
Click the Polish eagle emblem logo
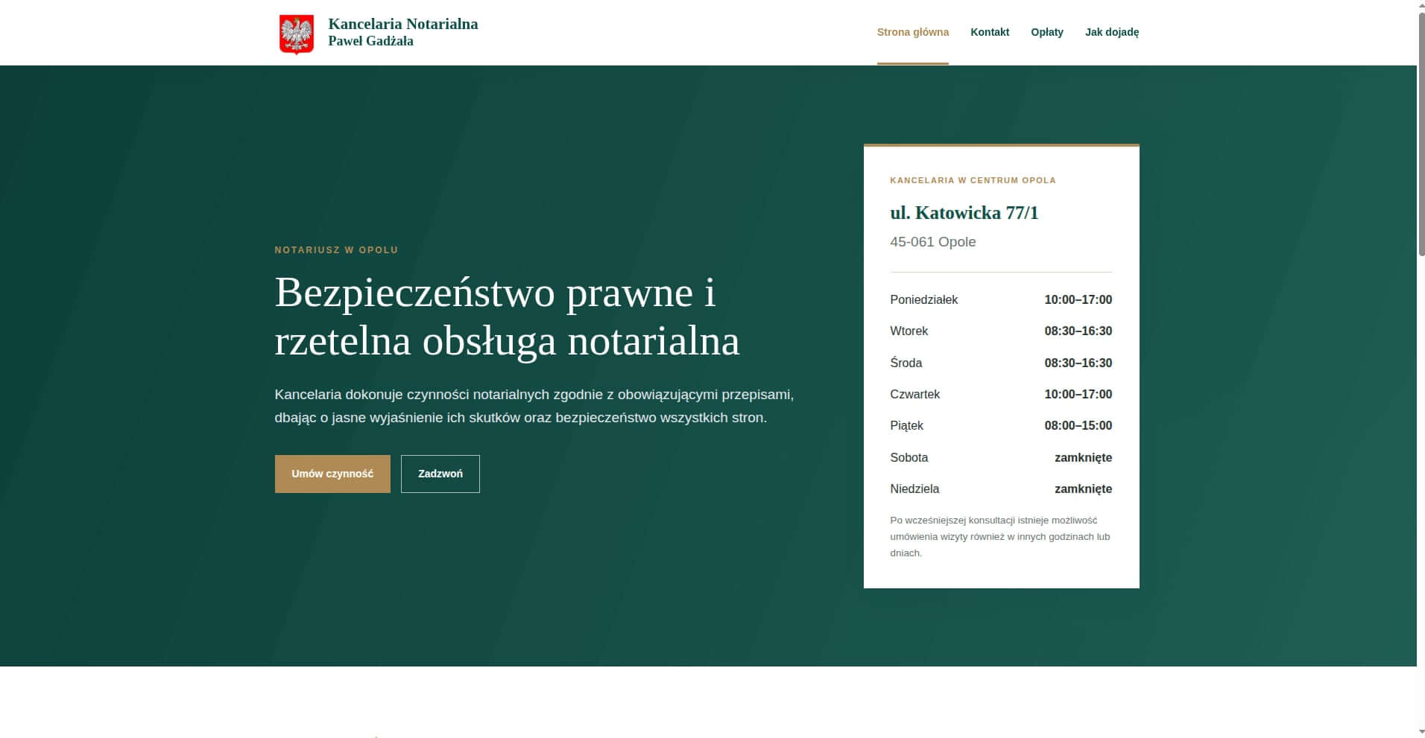pos(296,34)
